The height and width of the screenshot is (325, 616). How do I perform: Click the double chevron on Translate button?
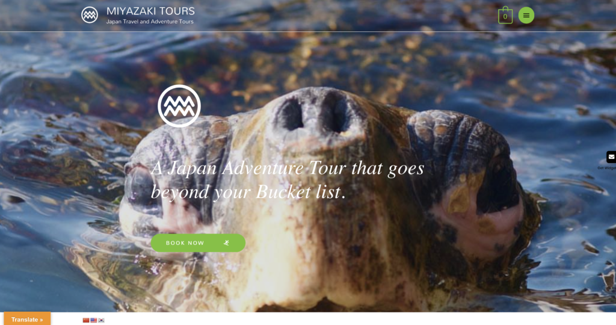41,320
